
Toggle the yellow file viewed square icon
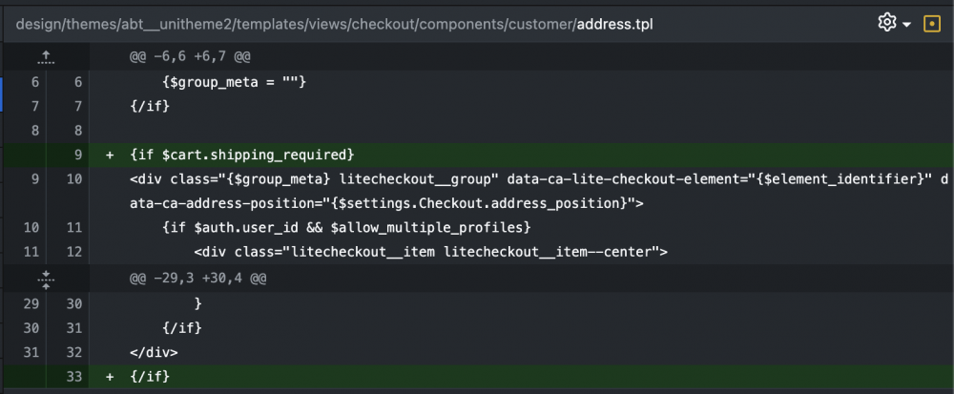pyautogui.click(x=931, y=23)
